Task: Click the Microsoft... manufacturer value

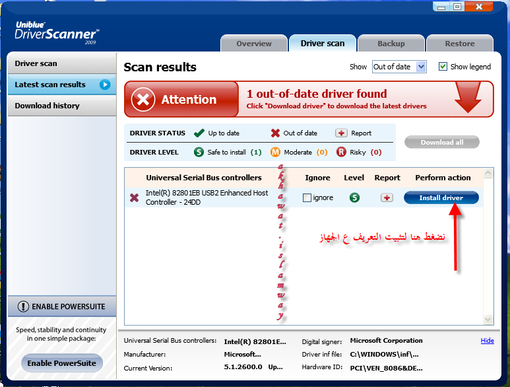Action: (242, 354)
